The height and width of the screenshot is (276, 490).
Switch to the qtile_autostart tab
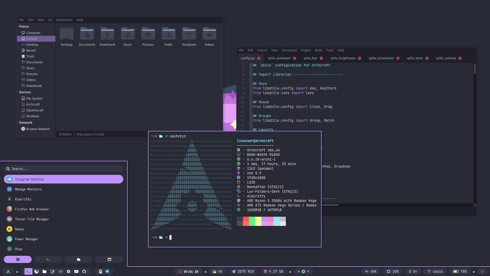[279, 58]
